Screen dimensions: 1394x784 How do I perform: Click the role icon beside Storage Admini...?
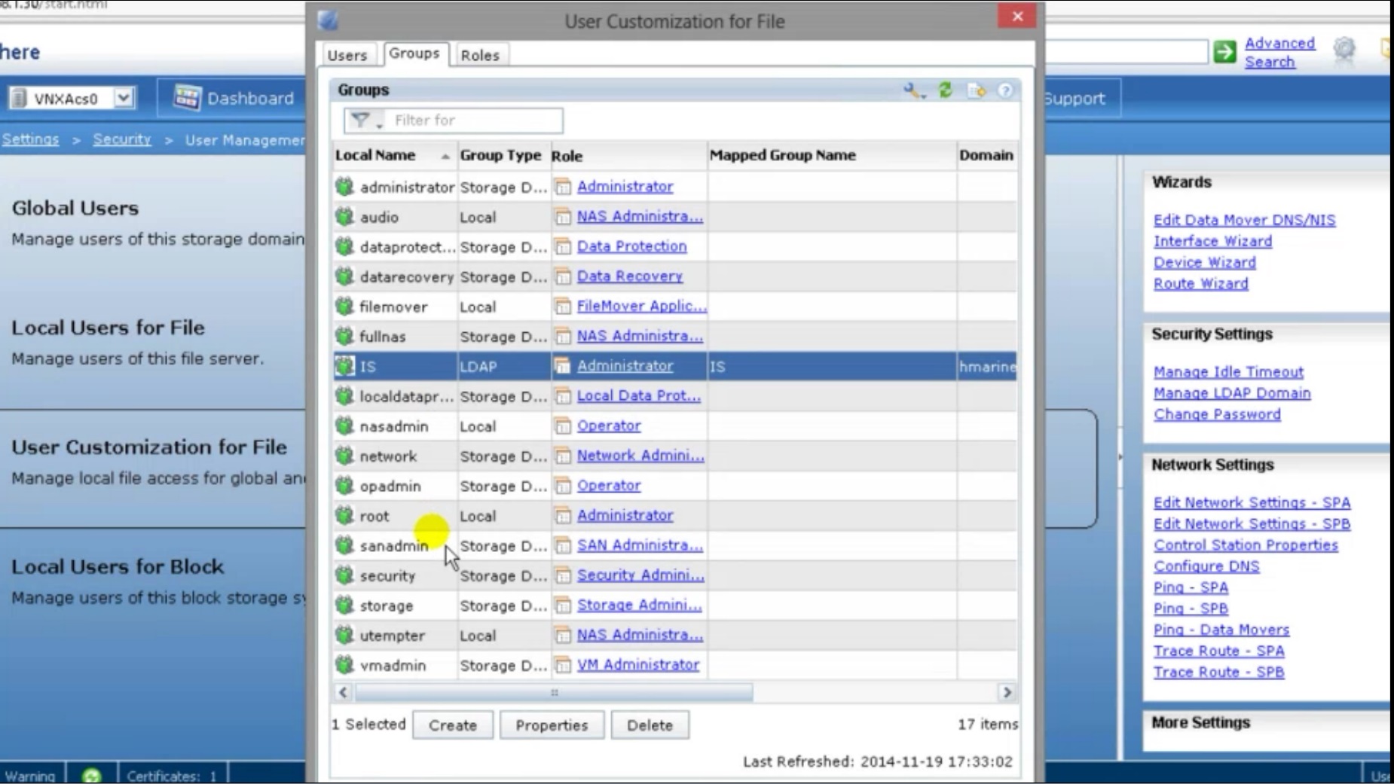563,606
